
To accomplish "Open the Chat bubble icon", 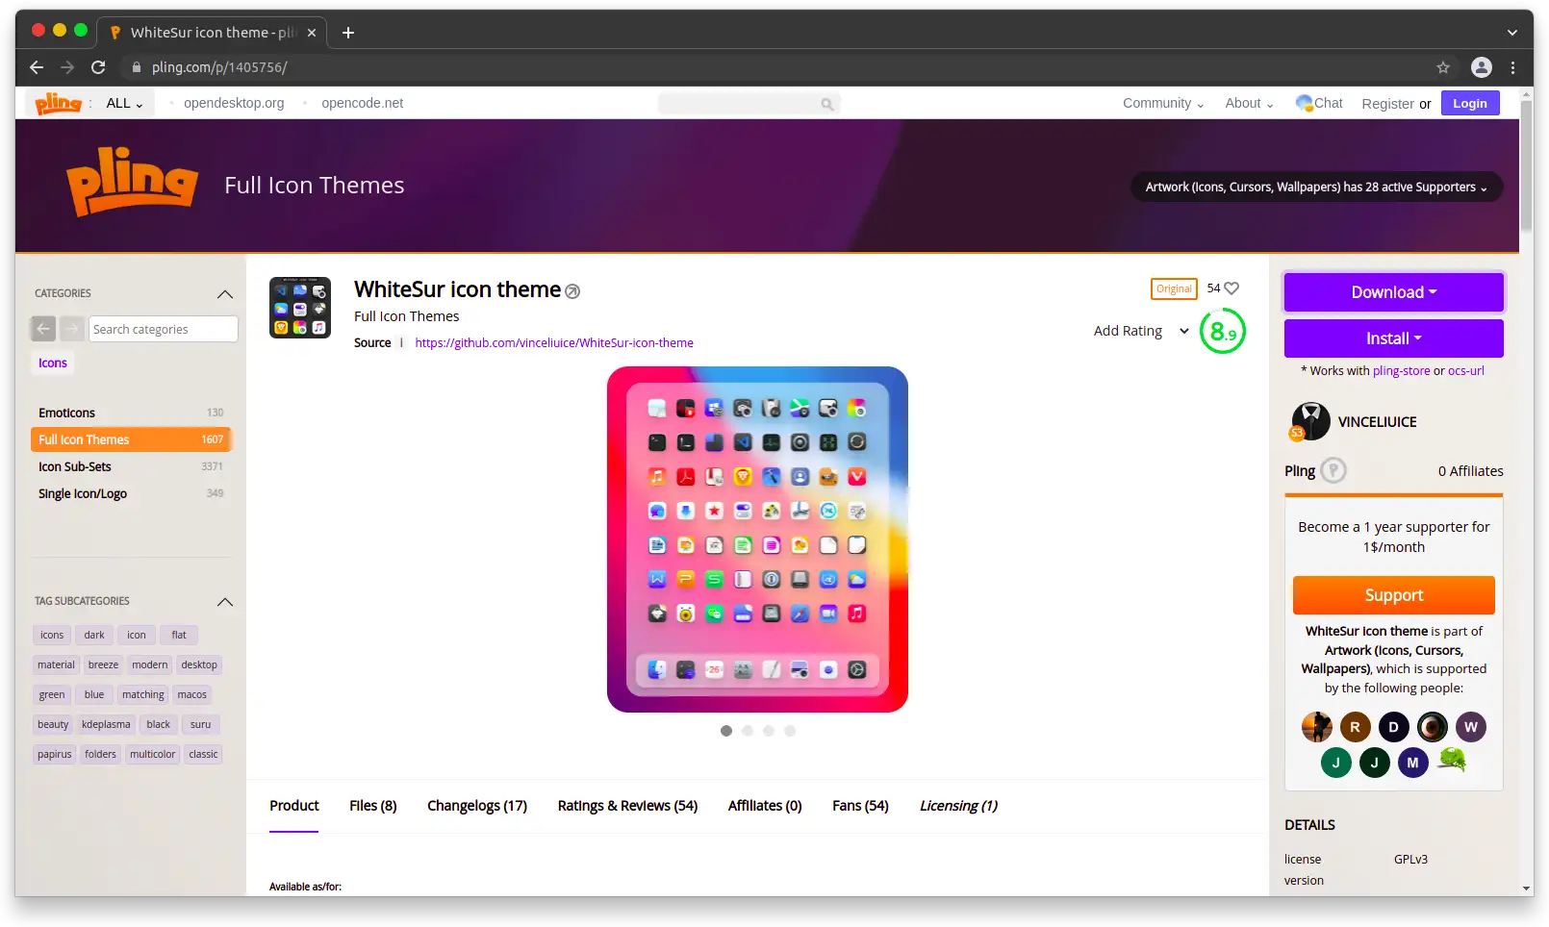I will 1304,103.
